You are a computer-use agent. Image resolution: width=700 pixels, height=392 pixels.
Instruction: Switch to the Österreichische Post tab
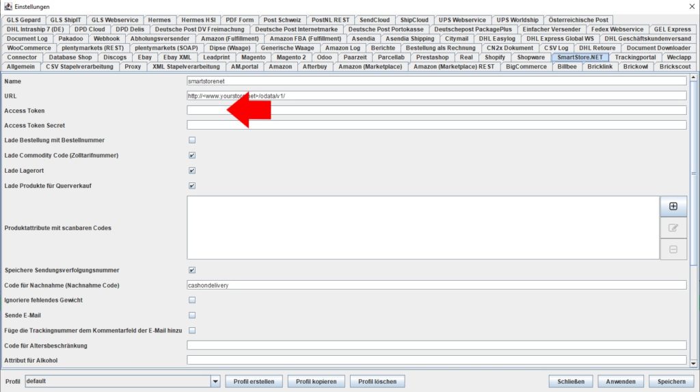[578, 20]
